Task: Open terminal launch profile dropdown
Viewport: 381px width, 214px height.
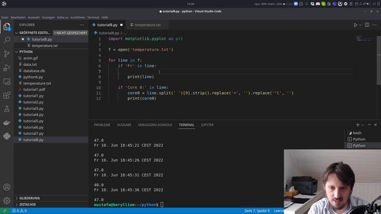Action: [363, 125]
